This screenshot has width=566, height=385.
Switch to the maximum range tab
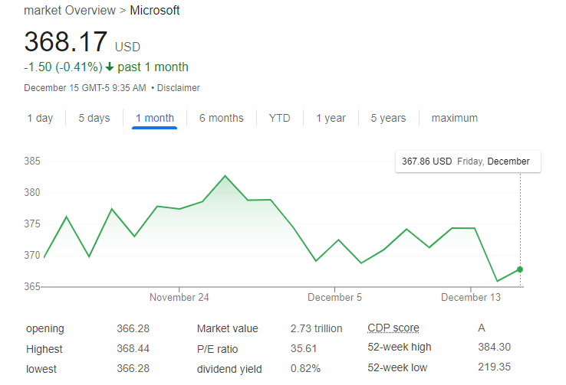(x=455, y=118)
